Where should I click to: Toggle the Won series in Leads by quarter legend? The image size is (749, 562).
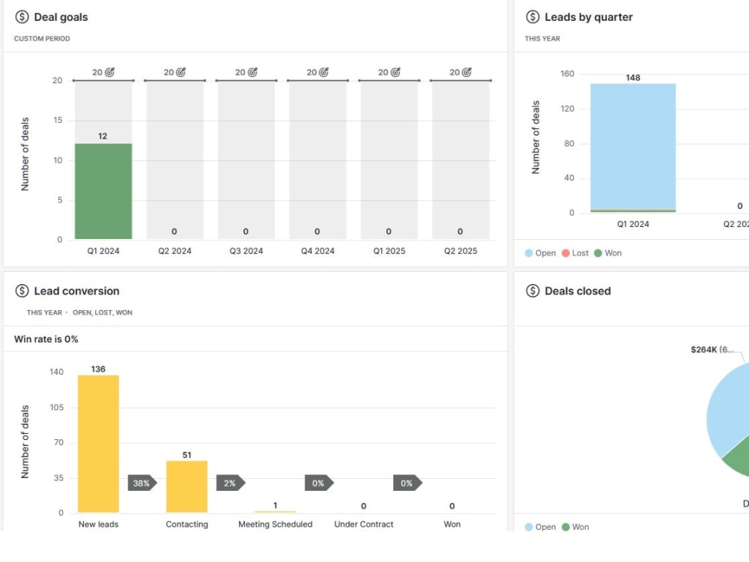[607, 253]
